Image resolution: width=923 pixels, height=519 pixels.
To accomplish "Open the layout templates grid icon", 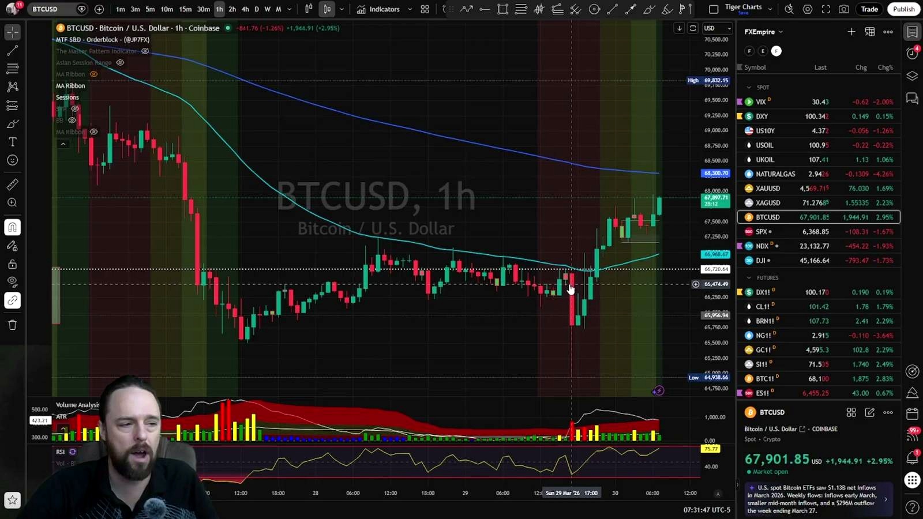I will 425,9.
